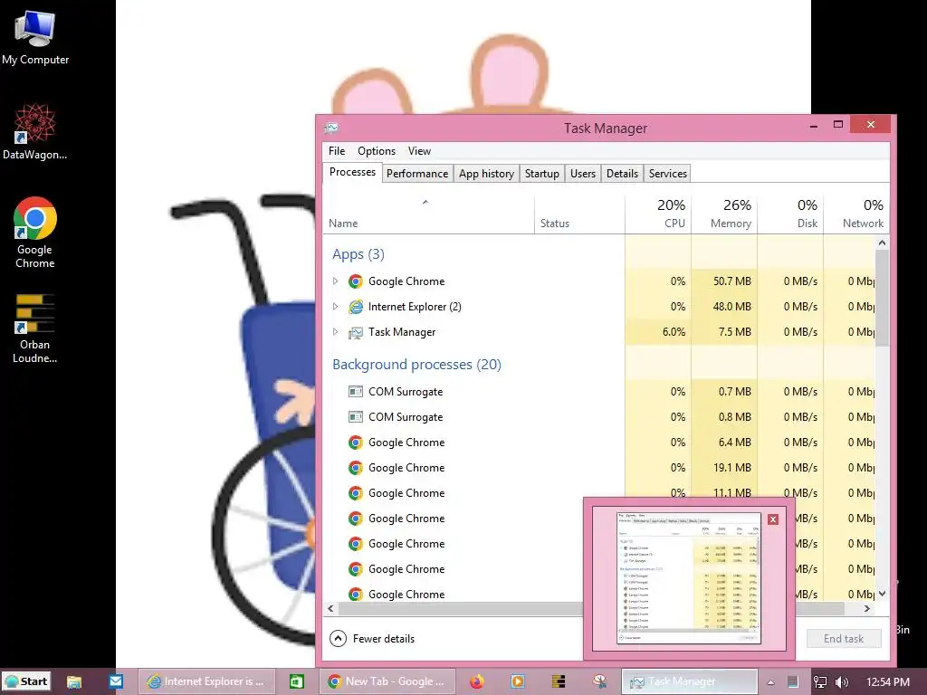Open the green Store icon on taskbar
Viewport: 927px width, 695px height.
coord(297,681)
